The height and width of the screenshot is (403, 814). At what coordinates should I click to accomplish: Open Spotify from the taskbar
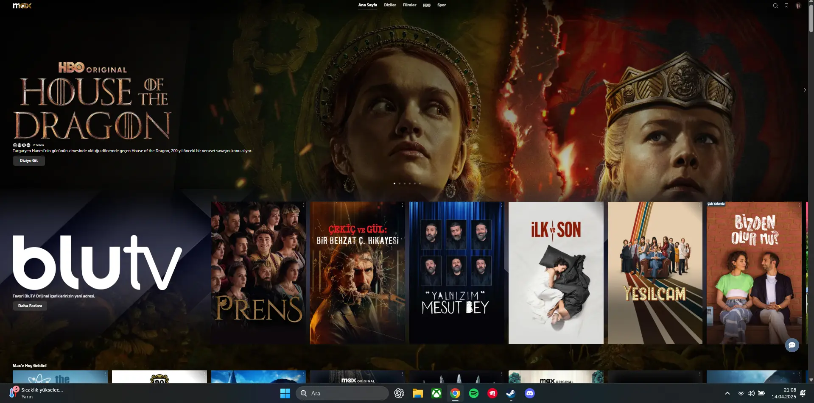pos(474,393)
